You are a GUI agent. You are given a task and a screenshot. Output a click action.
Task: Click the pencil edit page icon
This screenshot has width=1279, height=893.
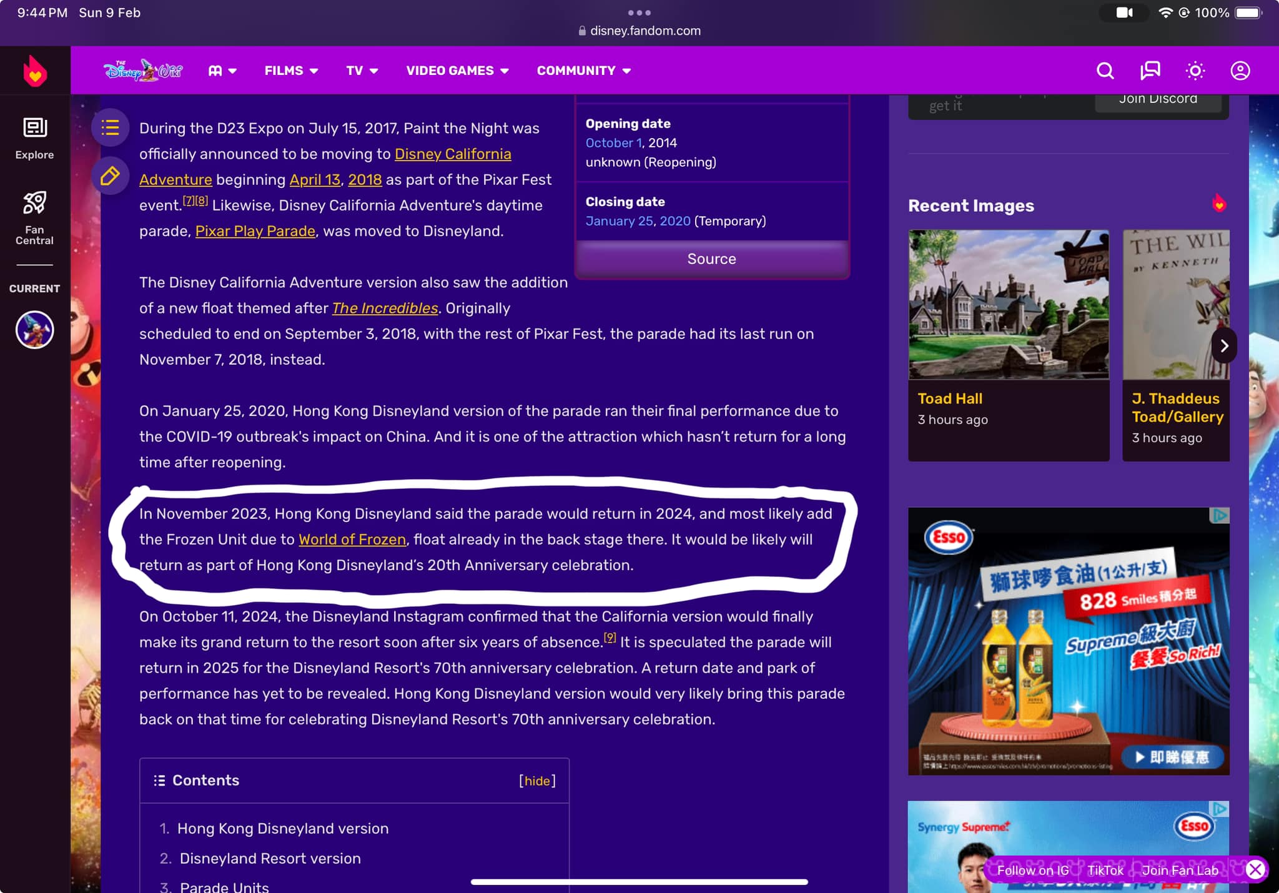click(x=111, y=176)
